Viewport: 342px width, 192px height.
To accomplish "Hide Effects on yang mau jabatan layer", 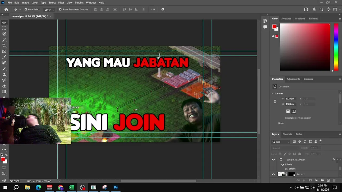I will (x=283, y=165).
